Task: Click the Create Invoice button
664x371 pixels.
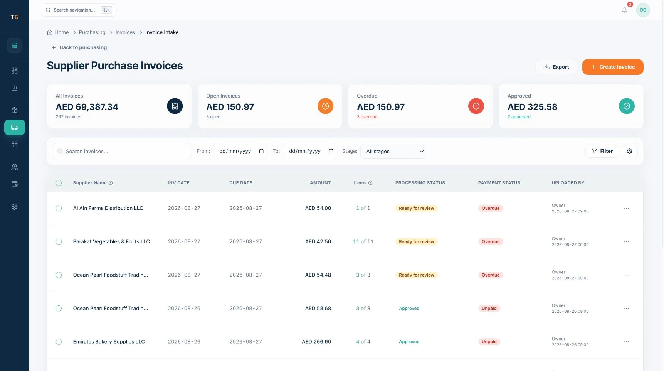Action: pyautogui.click(x=613, y=67)
